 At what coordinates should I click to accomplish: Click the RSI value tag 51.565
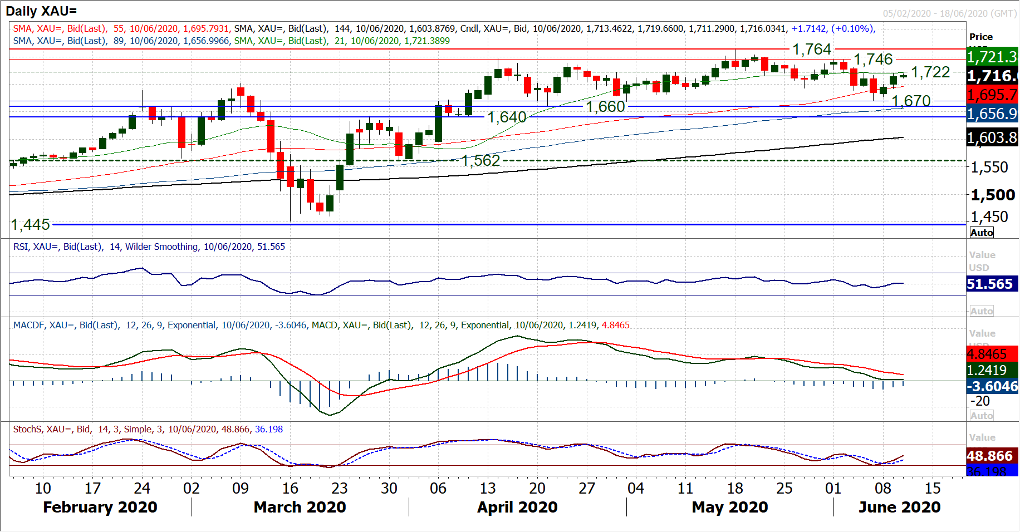click(x=991, y=284)
